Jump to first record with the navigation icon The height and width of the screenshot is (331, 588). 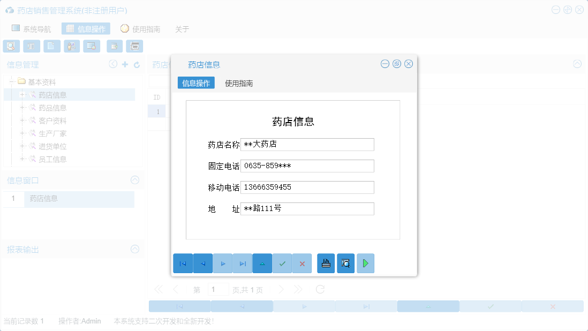(183, 263)
